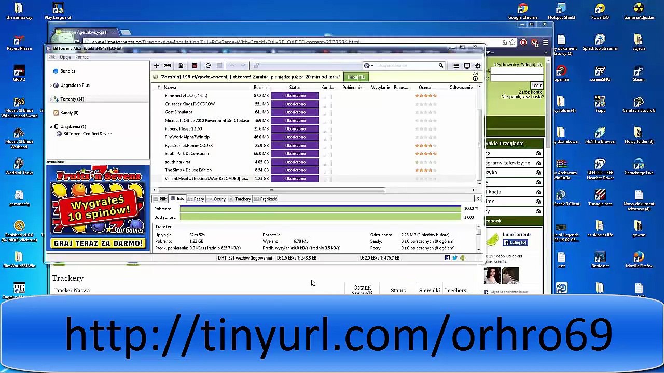
Task: Sort by Nazwa column header
Action: [x=170, y=88]
